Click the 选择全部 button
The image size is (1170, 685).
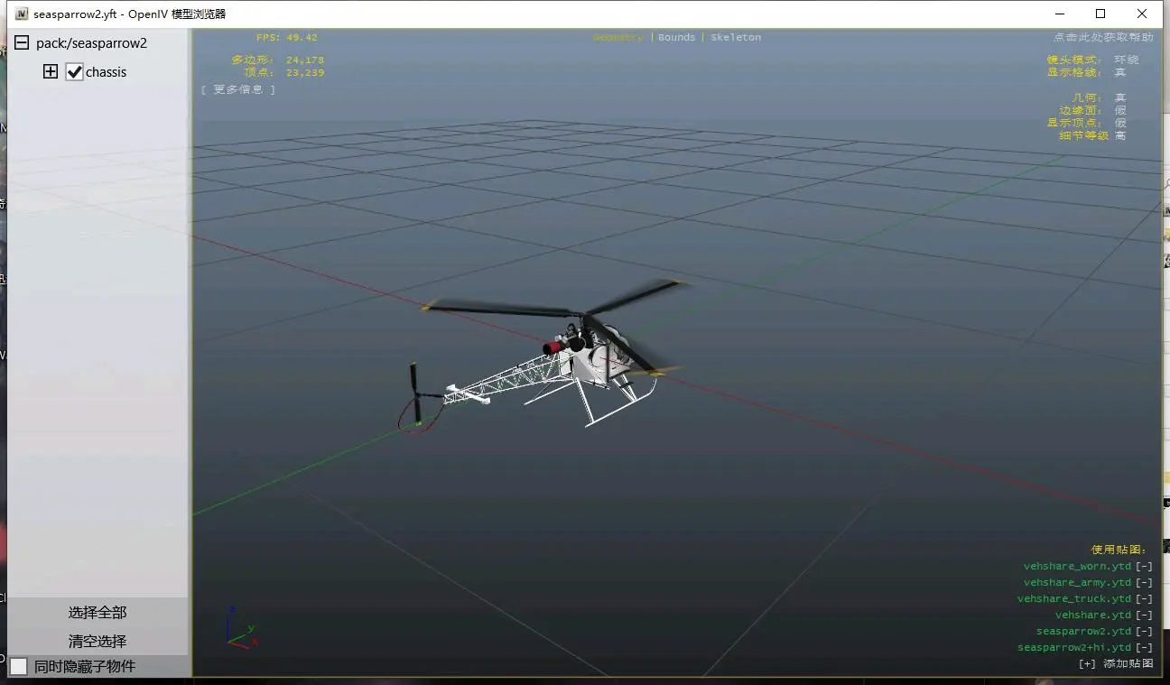[97, 612]
